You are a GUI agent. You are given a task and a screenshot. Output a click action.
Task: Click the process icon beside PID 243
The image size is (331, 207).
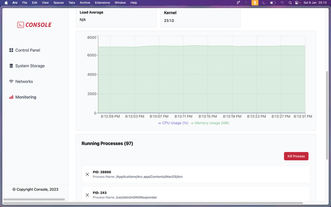tap(87, 195)
